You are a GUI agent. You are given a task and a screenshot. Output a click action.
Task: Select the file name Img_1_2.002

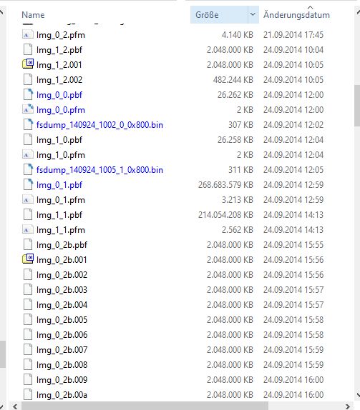pyautogui.click(x=59, y=80)
